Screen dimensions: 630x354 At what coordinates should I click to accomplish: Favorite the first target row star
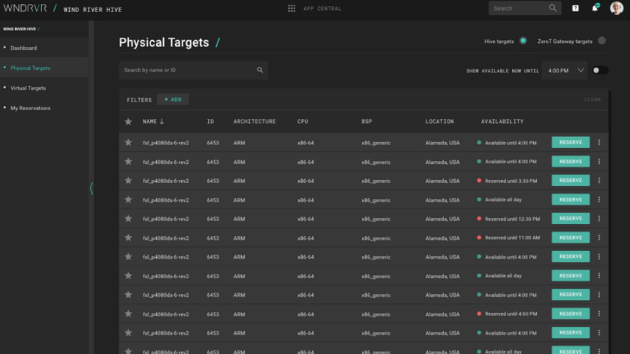tap(129, 143)
